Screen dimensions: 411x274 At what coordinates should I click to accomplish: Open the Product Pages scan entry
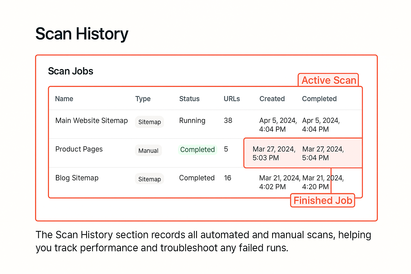(x=79, y=149)
